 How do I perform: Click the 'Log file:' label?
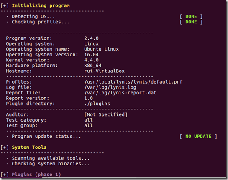coord(19,87)
